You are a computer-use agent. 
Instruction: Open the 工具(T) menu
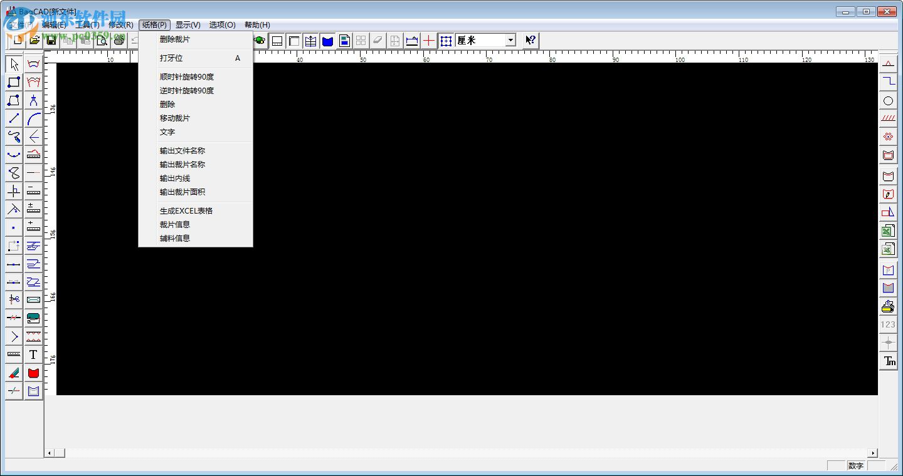click(x=87, y=25)
